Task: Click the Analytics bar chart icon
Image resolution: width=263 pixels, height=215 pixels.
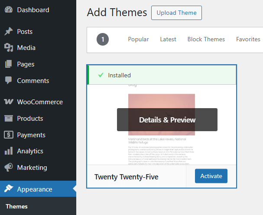Action: click(x=8, y=151)
